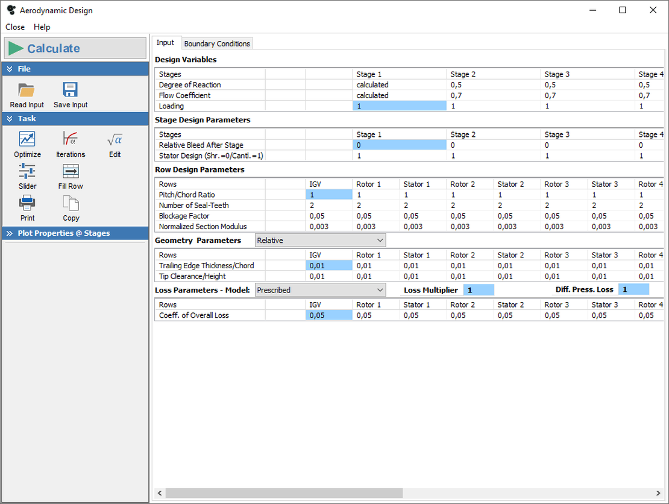Open the Close menu
The height and width of the screenshot is (504, 669).
[15, 27]
